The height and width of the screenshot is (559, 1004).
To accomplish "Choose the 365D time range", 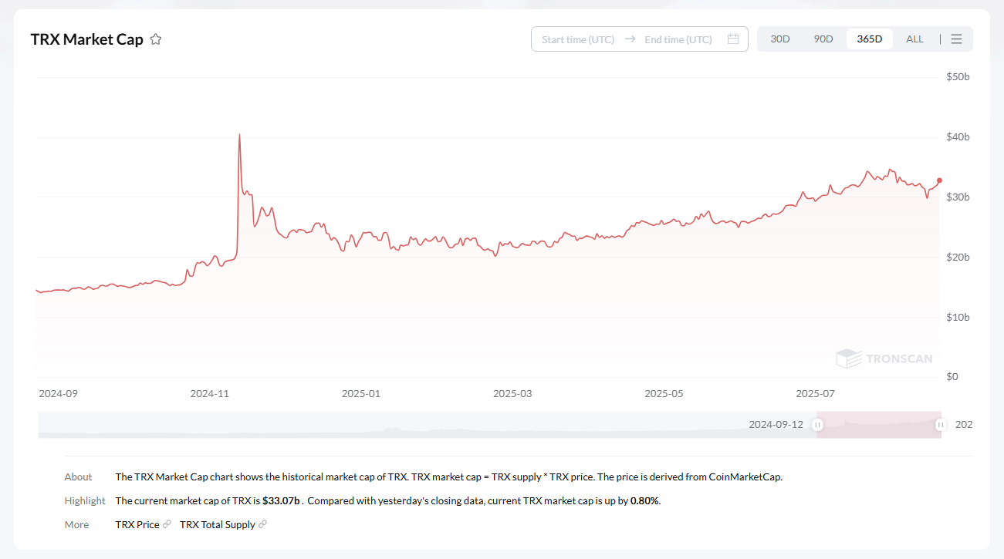I will [x=869, y=39].
